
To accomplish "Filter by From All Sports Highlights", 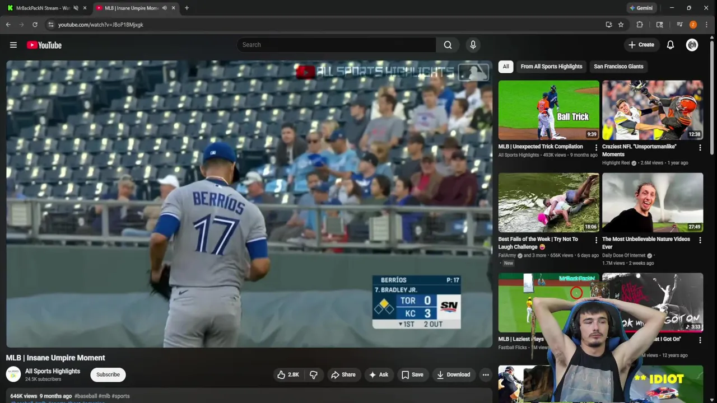I will (551, 66).
